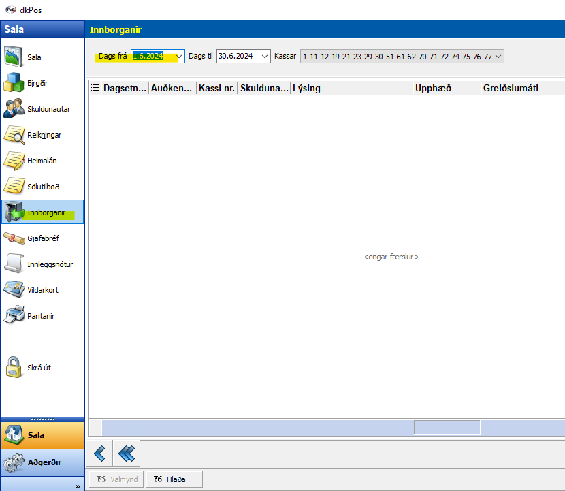The image size is (565, 491).
Task: Expand the Dags til date dropdown
Action: coord(265,56)
